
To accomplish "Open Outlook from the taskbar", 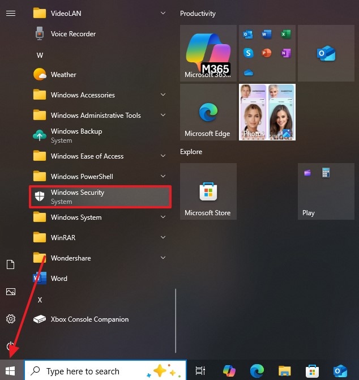I will pyautogui.click(x=340, y=370).
